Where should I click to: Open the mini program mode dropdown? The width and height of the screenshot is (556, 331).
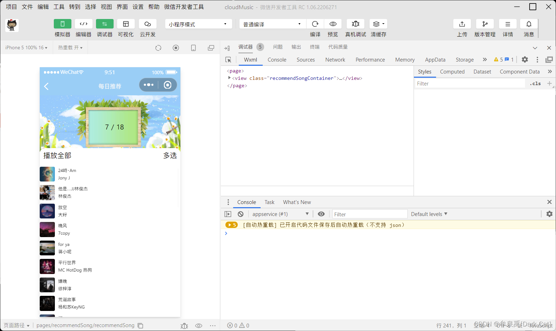click(x=199, y=24)
